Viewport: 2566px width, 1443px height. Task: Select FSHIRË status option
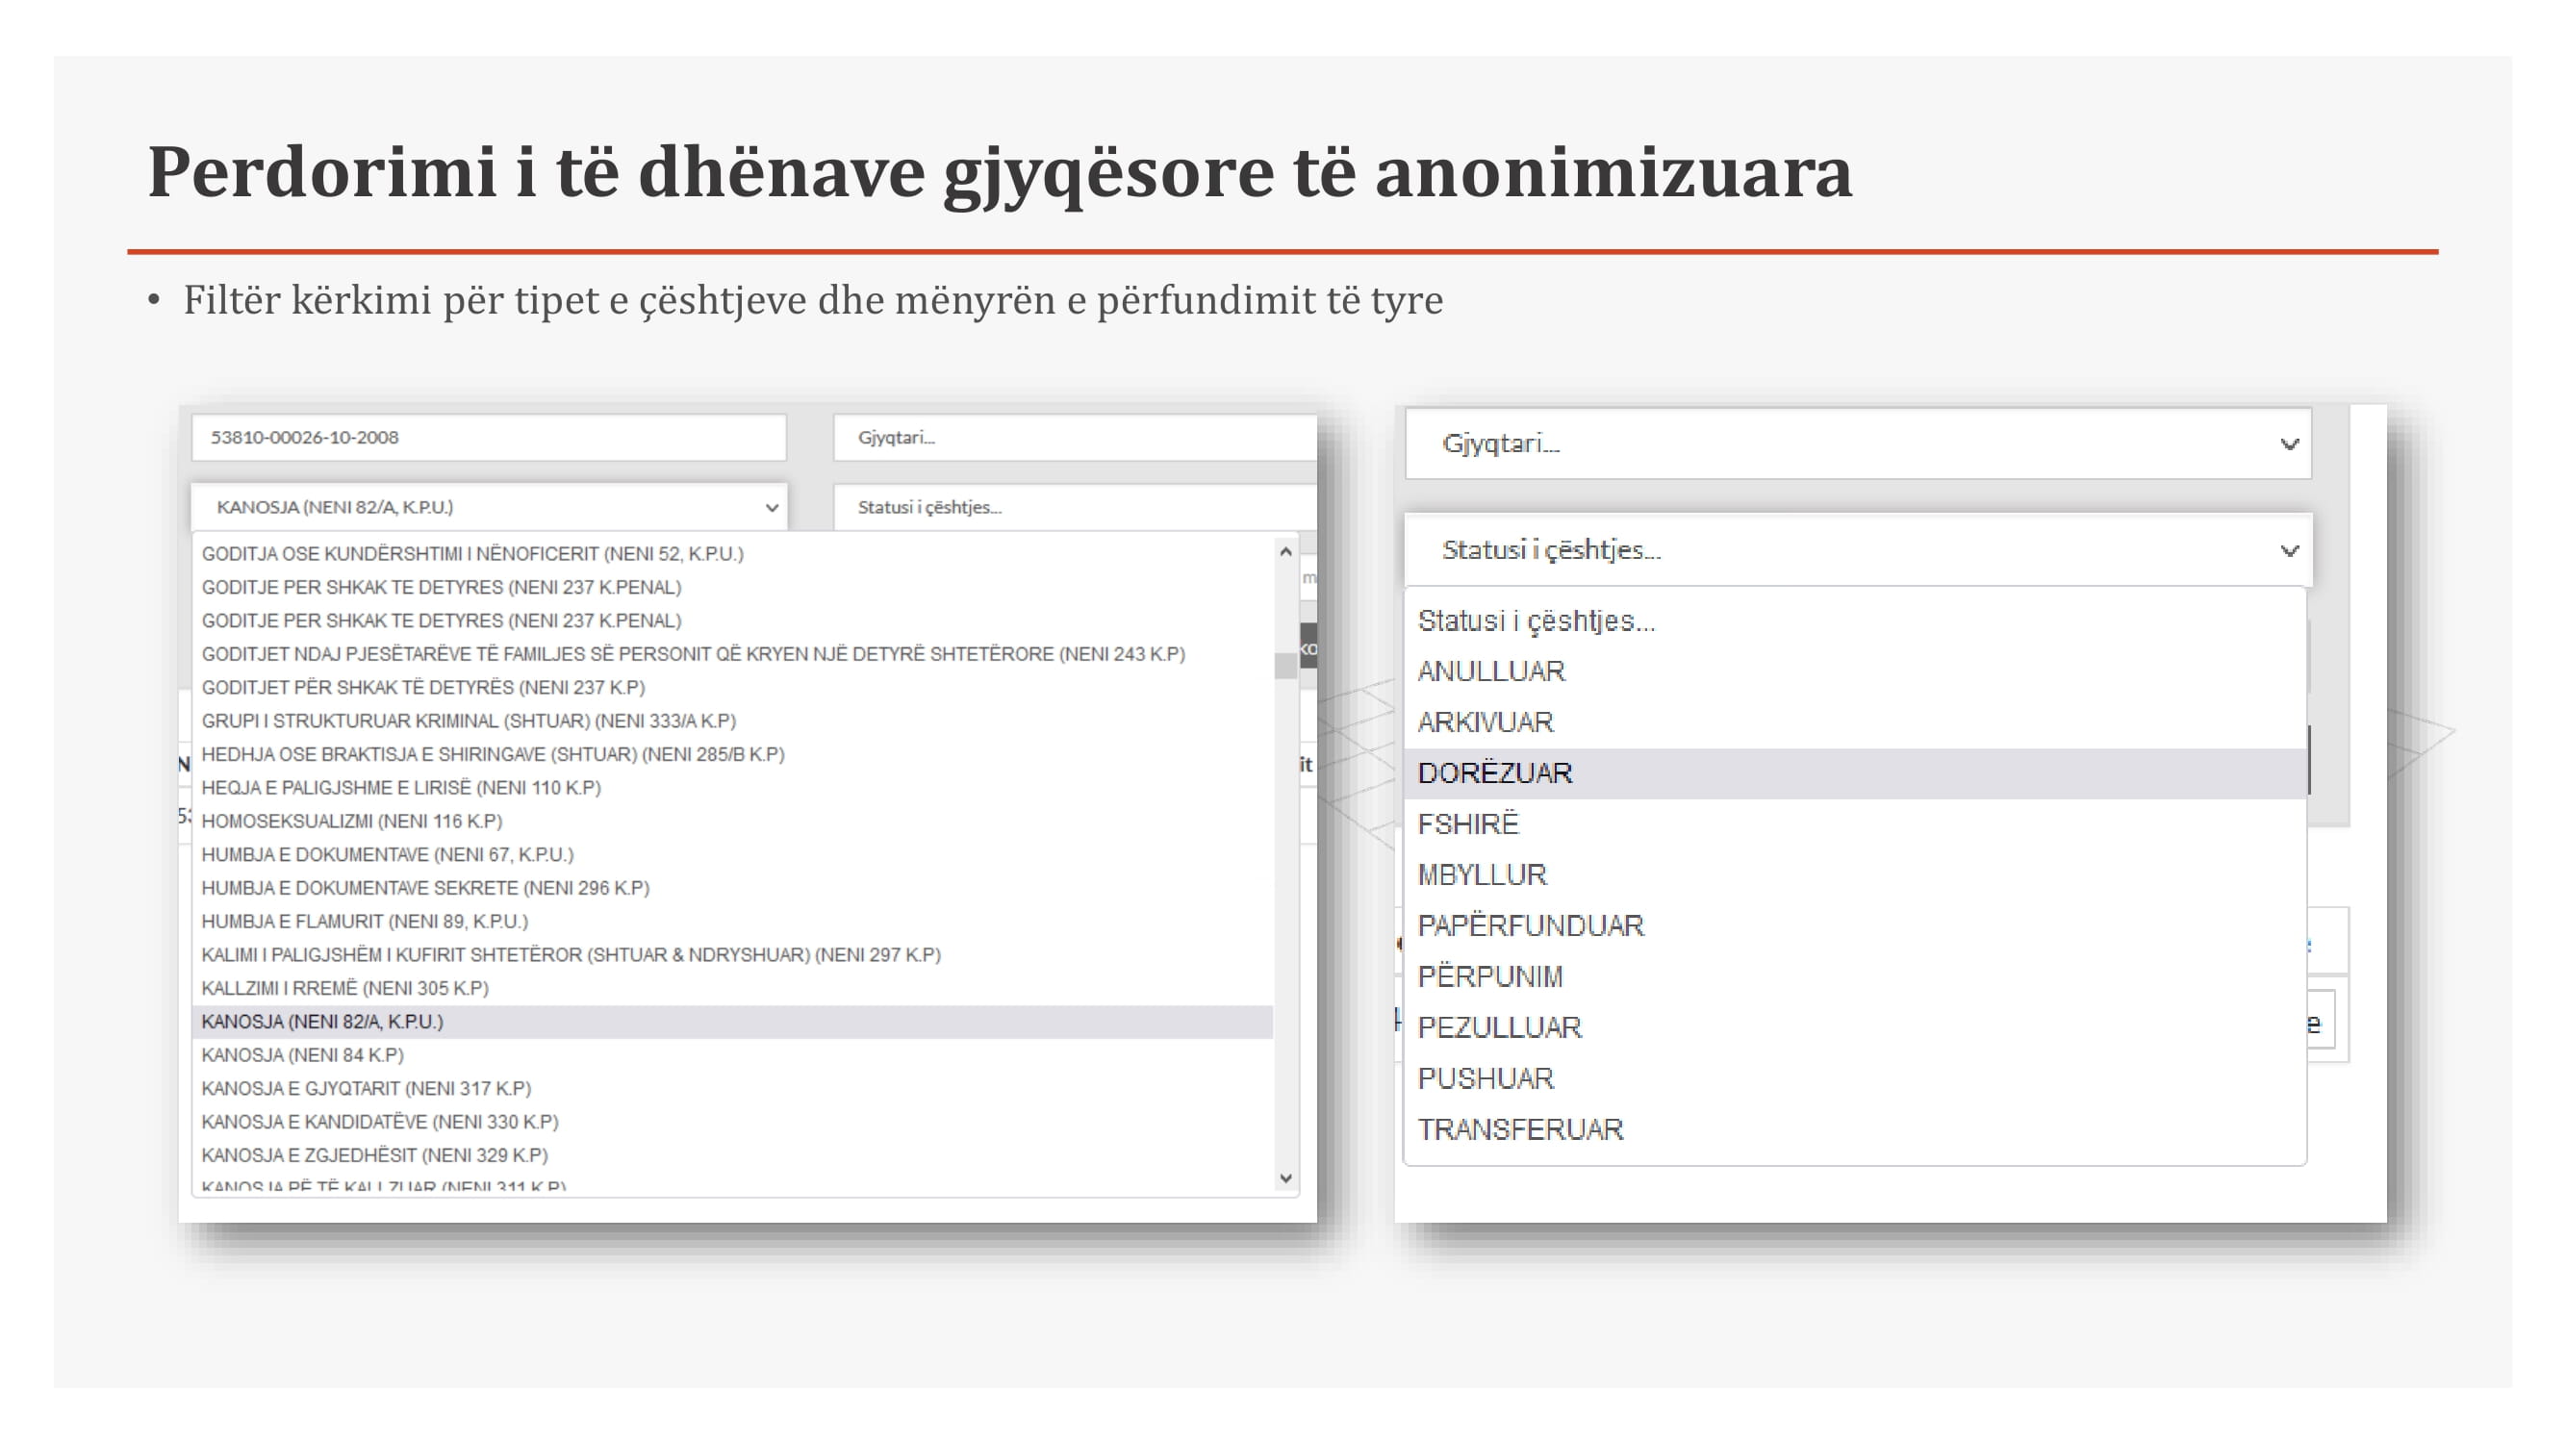[x=1468, y=823]
